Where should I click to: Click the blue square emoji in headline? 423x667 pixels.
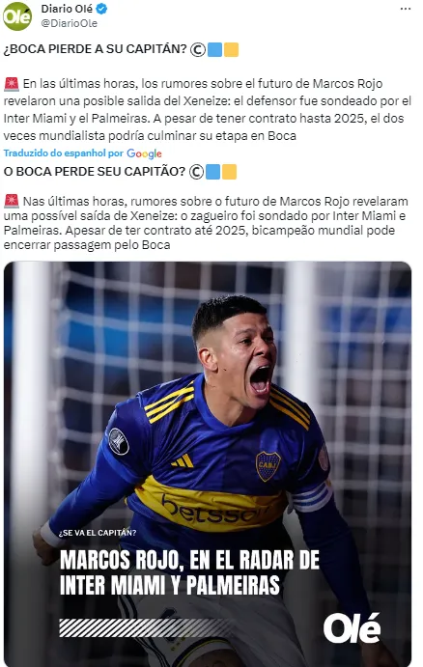tap(215, 50)
